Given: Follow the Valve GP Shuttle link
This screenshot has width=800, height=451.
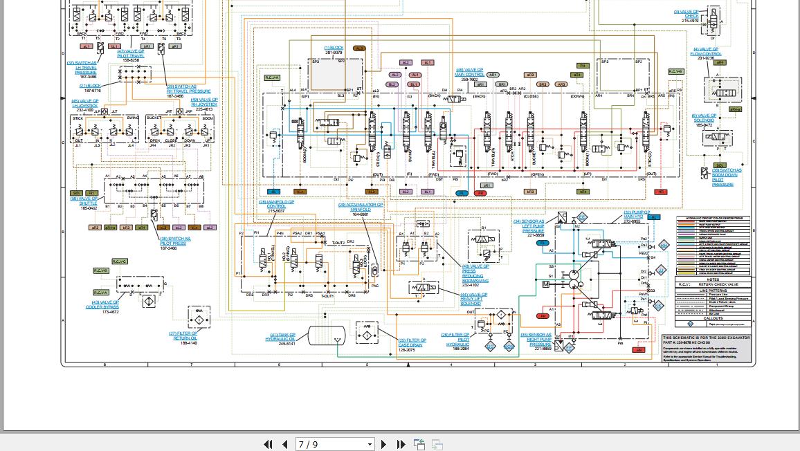Looking at the screenshot, I should pyautogui.click(x=84, y=201).
